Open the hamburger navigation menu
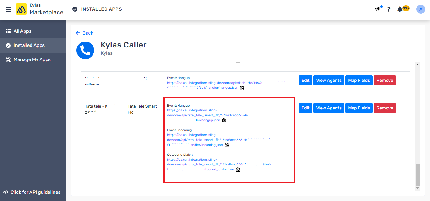This screenshot has height=201, width=430. click(9, 9)
